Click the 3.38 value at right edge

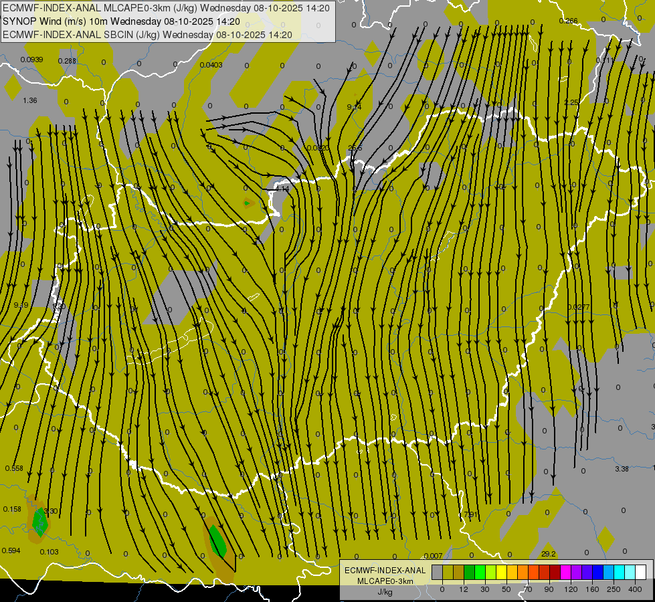622,469
